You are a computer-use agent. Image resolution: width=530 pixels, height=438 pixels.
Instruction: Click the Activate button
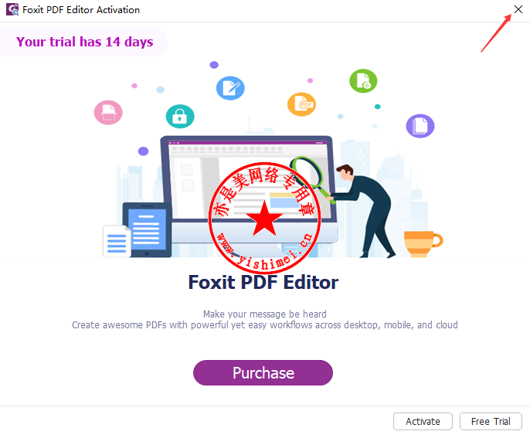coord(423,422)
